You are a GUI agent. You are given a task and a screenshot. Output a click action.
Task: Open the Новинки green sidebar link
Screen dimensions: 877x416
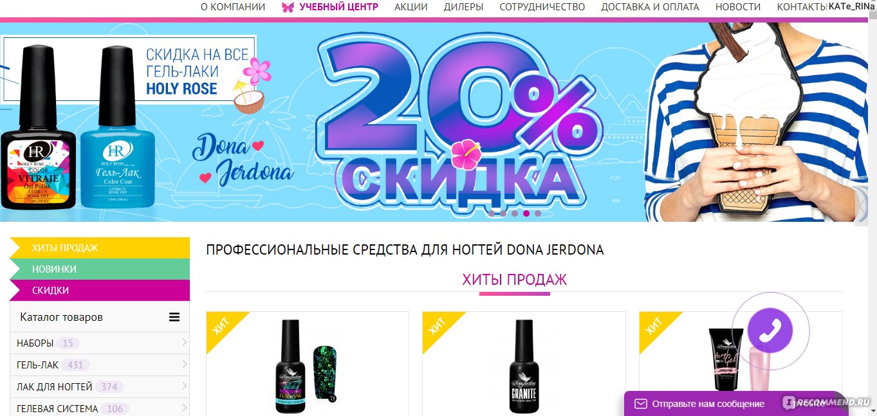pyautogui.click(x=100, y=269)
